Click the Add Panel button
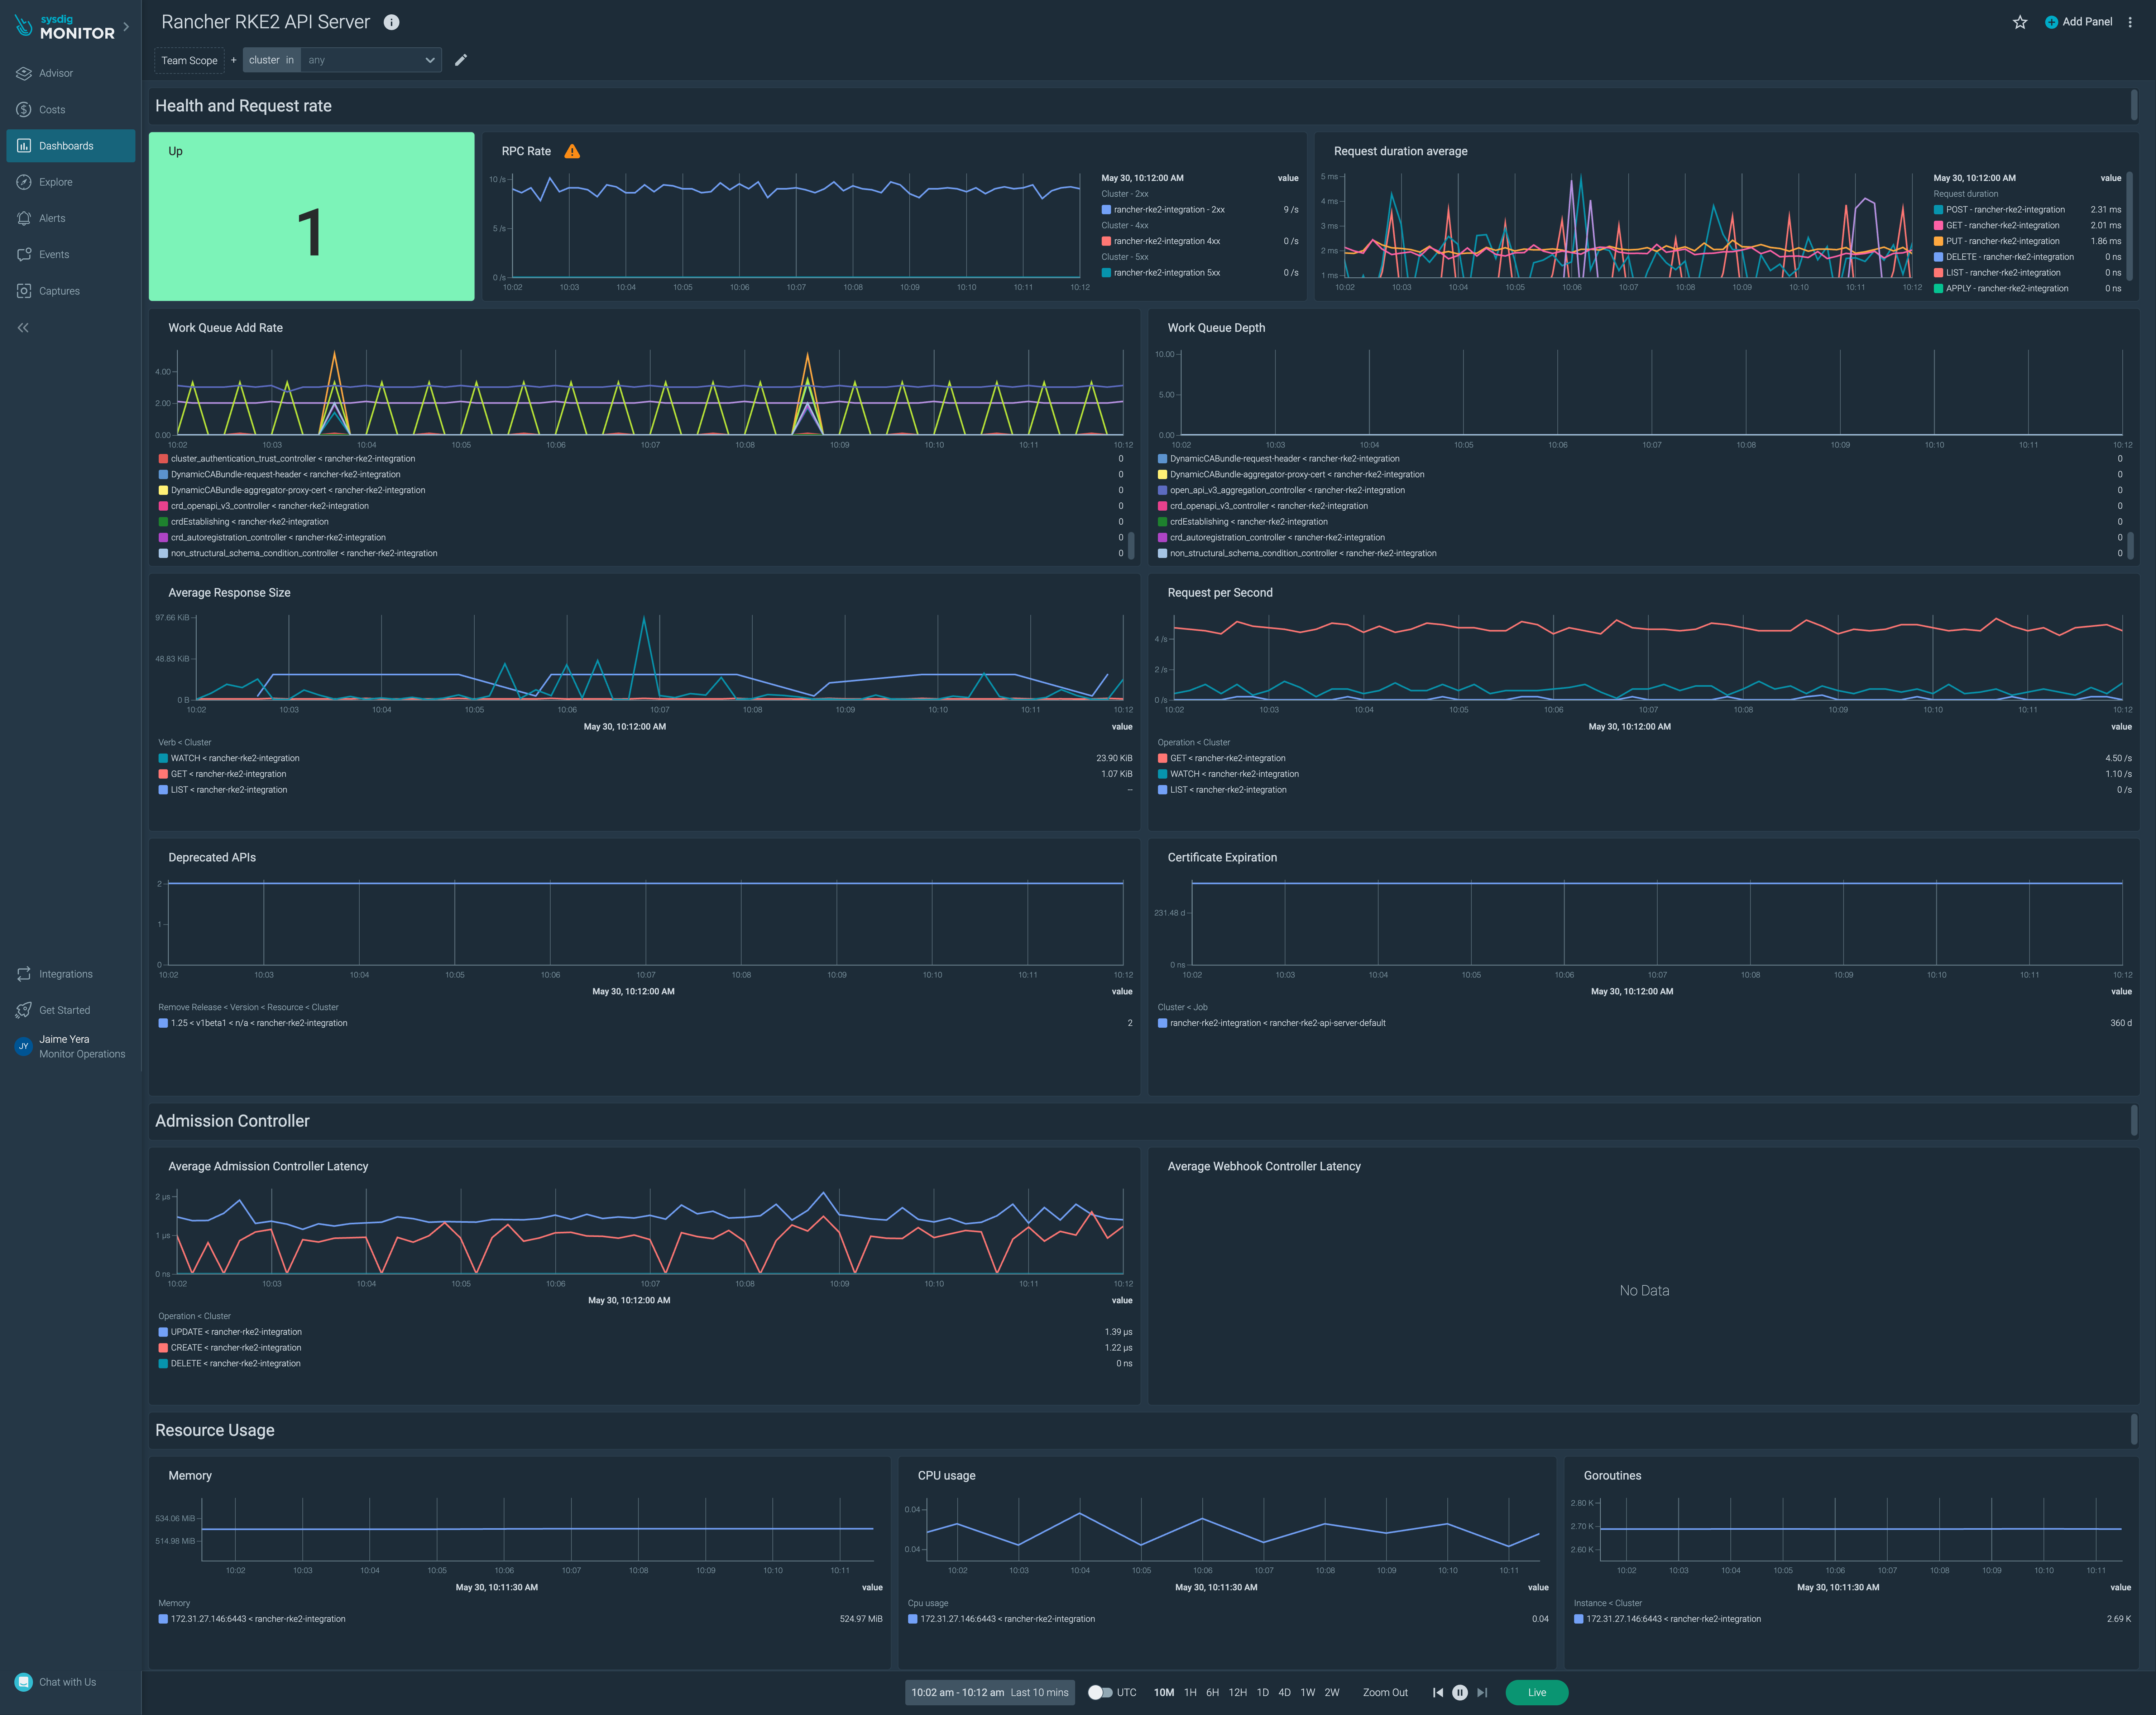2156x1715 pixels. click(x=2079, y=21)
